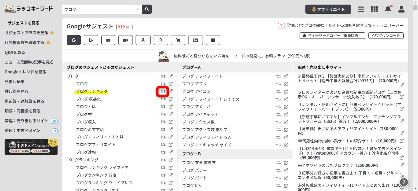Go to the ラッコキーワード home logo
418x191 pixels.
(x=29, y=9)
